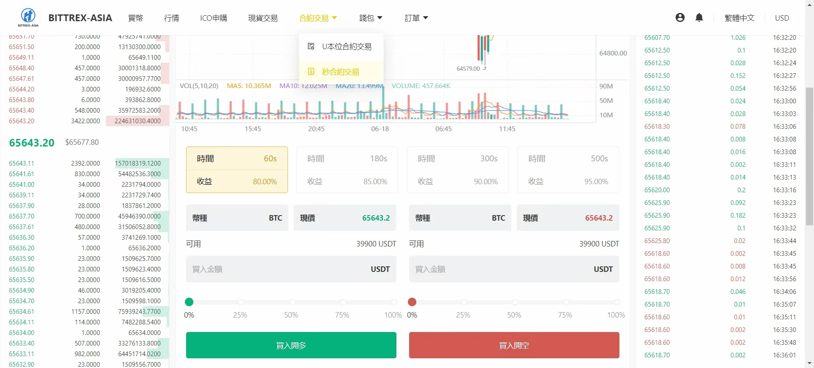Click the trade at 16:36:01

(x=720, y=355)
